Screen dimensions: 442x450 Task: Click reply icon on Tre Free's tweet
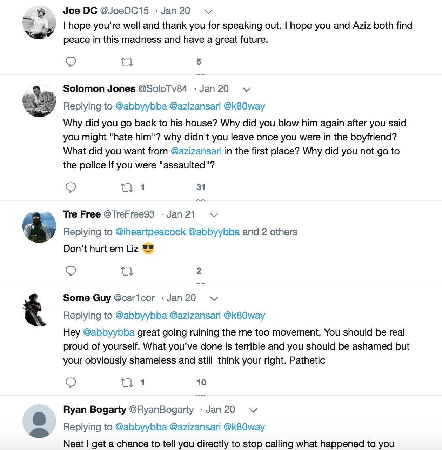point(71,271)
